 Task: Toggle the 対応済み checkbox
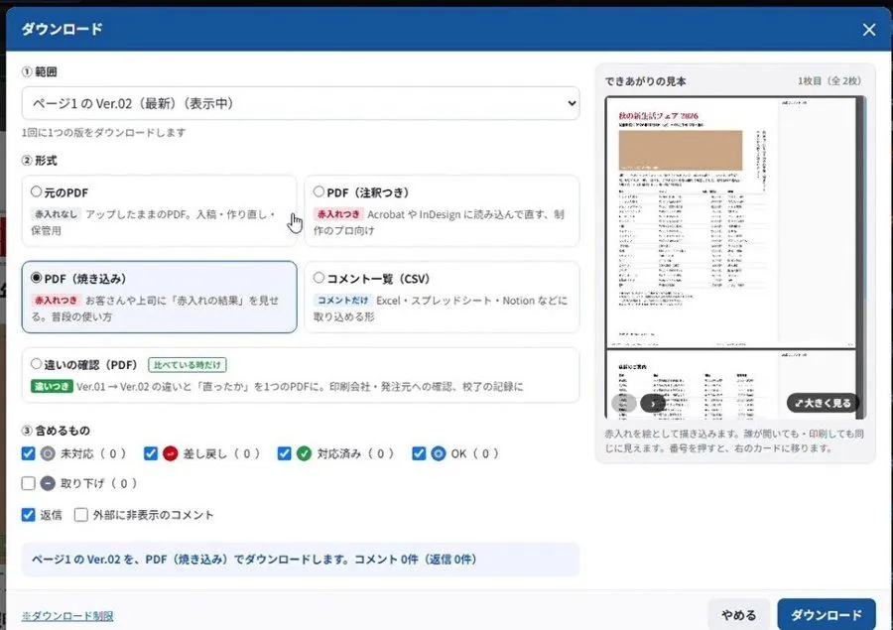(284, 453)
